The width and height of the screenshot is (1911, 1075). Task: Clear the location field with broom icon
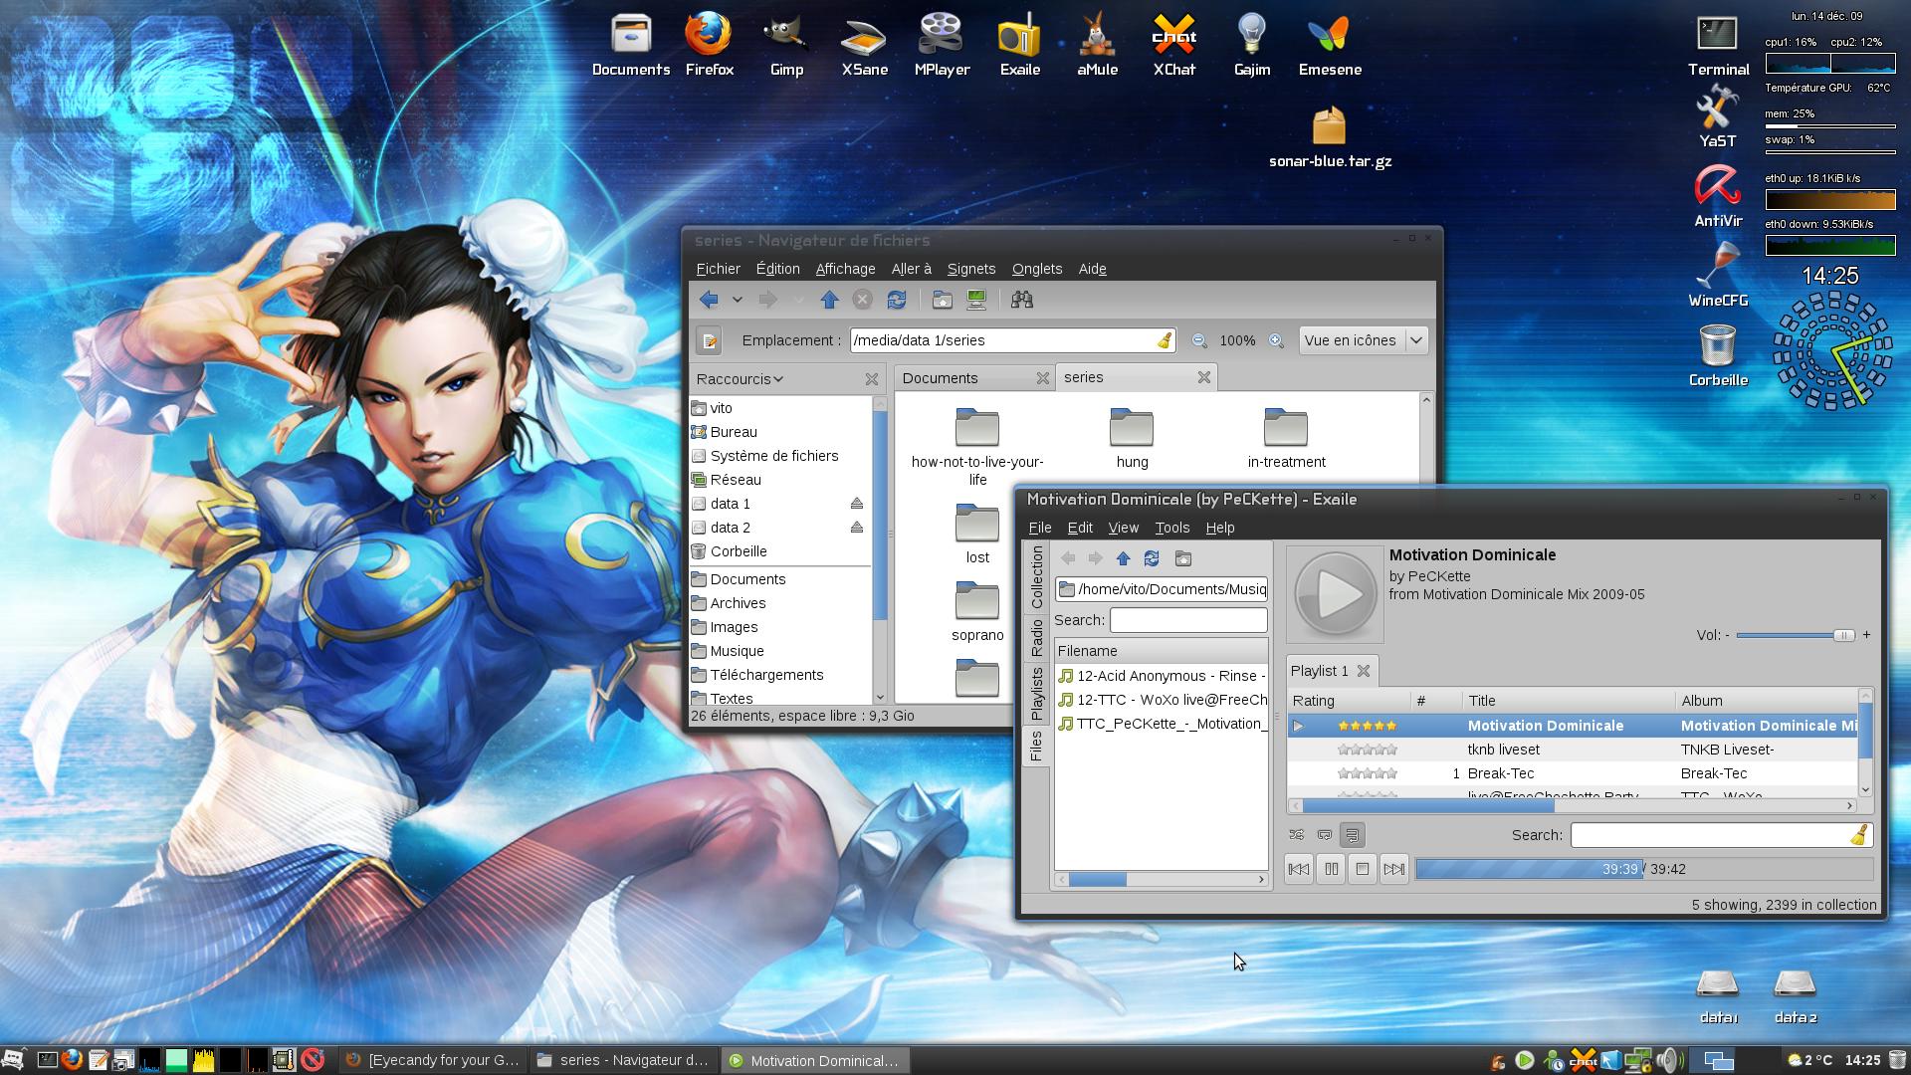click(x=1164, y=340)
